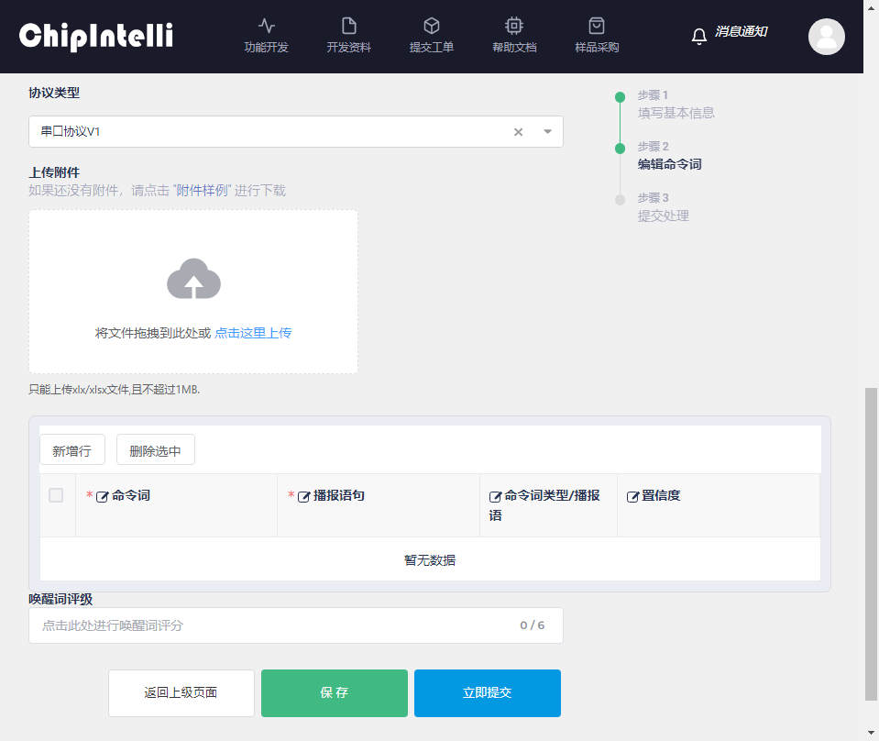Toggle the select-all checkbox in table header
The image size is (879, 741).
tap(56, 495)
